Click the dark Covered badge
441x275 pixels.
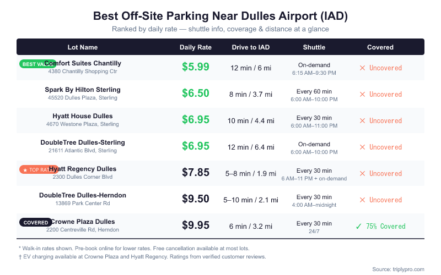(36, 222)
